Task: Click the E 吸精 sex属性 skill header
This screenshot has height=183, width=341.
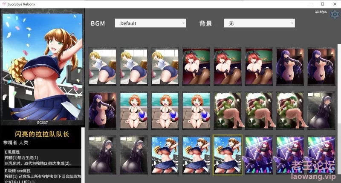Action: click(x=18, y=171)
